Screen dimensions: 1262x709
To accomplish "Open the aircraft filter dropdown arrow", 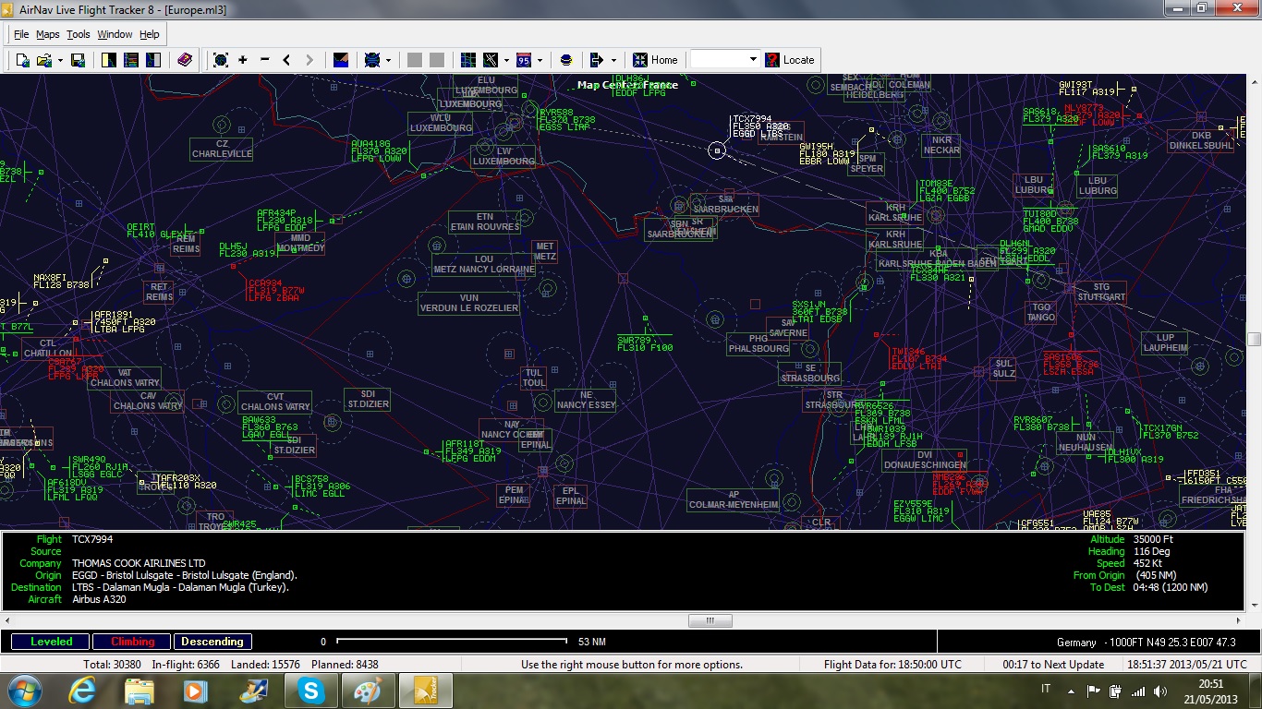I will tap(388, 60).
